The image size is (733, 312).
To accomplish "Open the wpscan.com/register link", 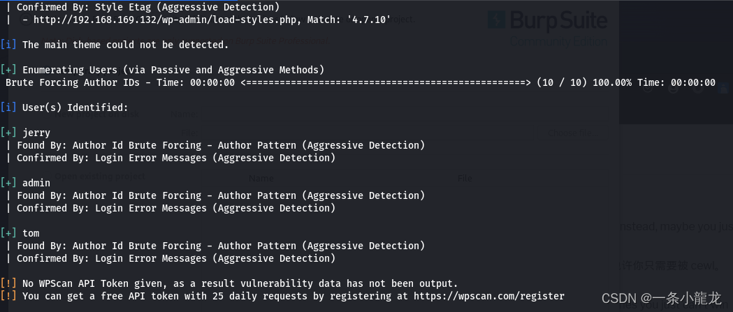I will 489,296.
